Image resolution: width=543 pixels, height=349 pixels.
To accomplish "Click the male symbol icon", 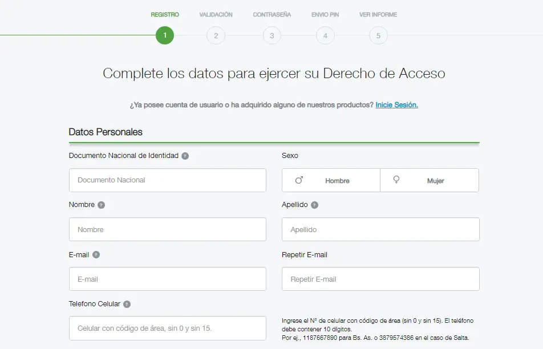I will click(299, 180).
